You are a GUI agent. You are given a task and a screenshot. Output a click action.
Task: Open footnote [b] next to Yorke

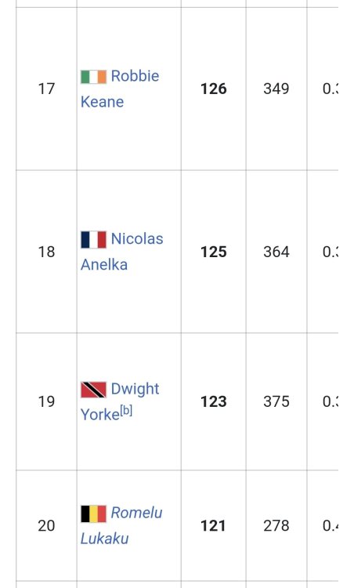click(x=126, y=411)
